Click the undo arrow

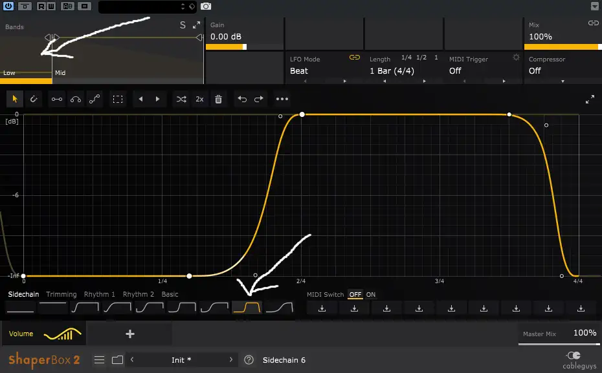click(x=242, y=99)
